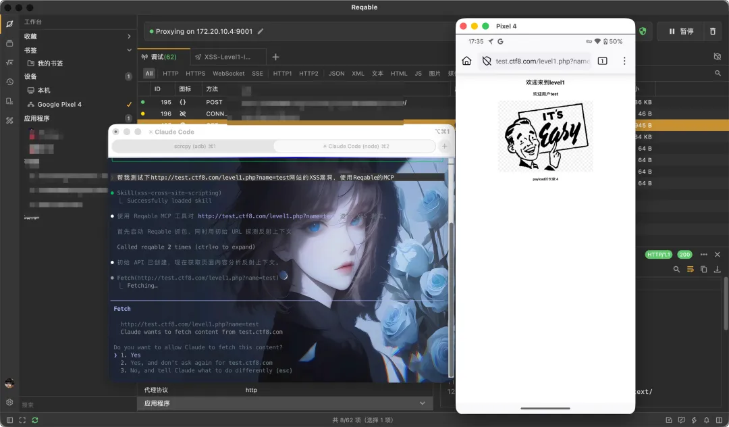Choose 'Yes, and don't ask again' option
Viewport: 729px width, 427px height.
[196, 363]
